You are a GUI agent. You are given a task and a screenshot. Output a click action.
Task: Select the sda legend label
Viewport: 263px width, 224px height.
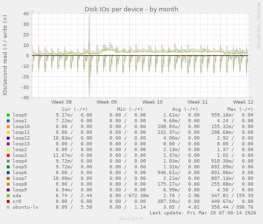pyautogui.click(x=17, y=196)
